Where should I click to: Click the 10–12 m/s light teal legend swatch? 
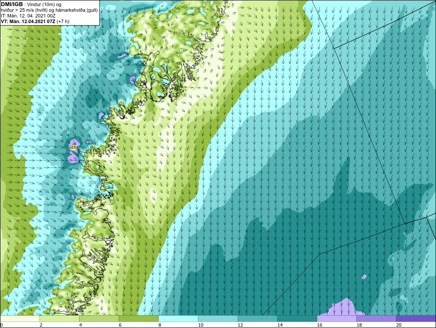tap(218, 318)
